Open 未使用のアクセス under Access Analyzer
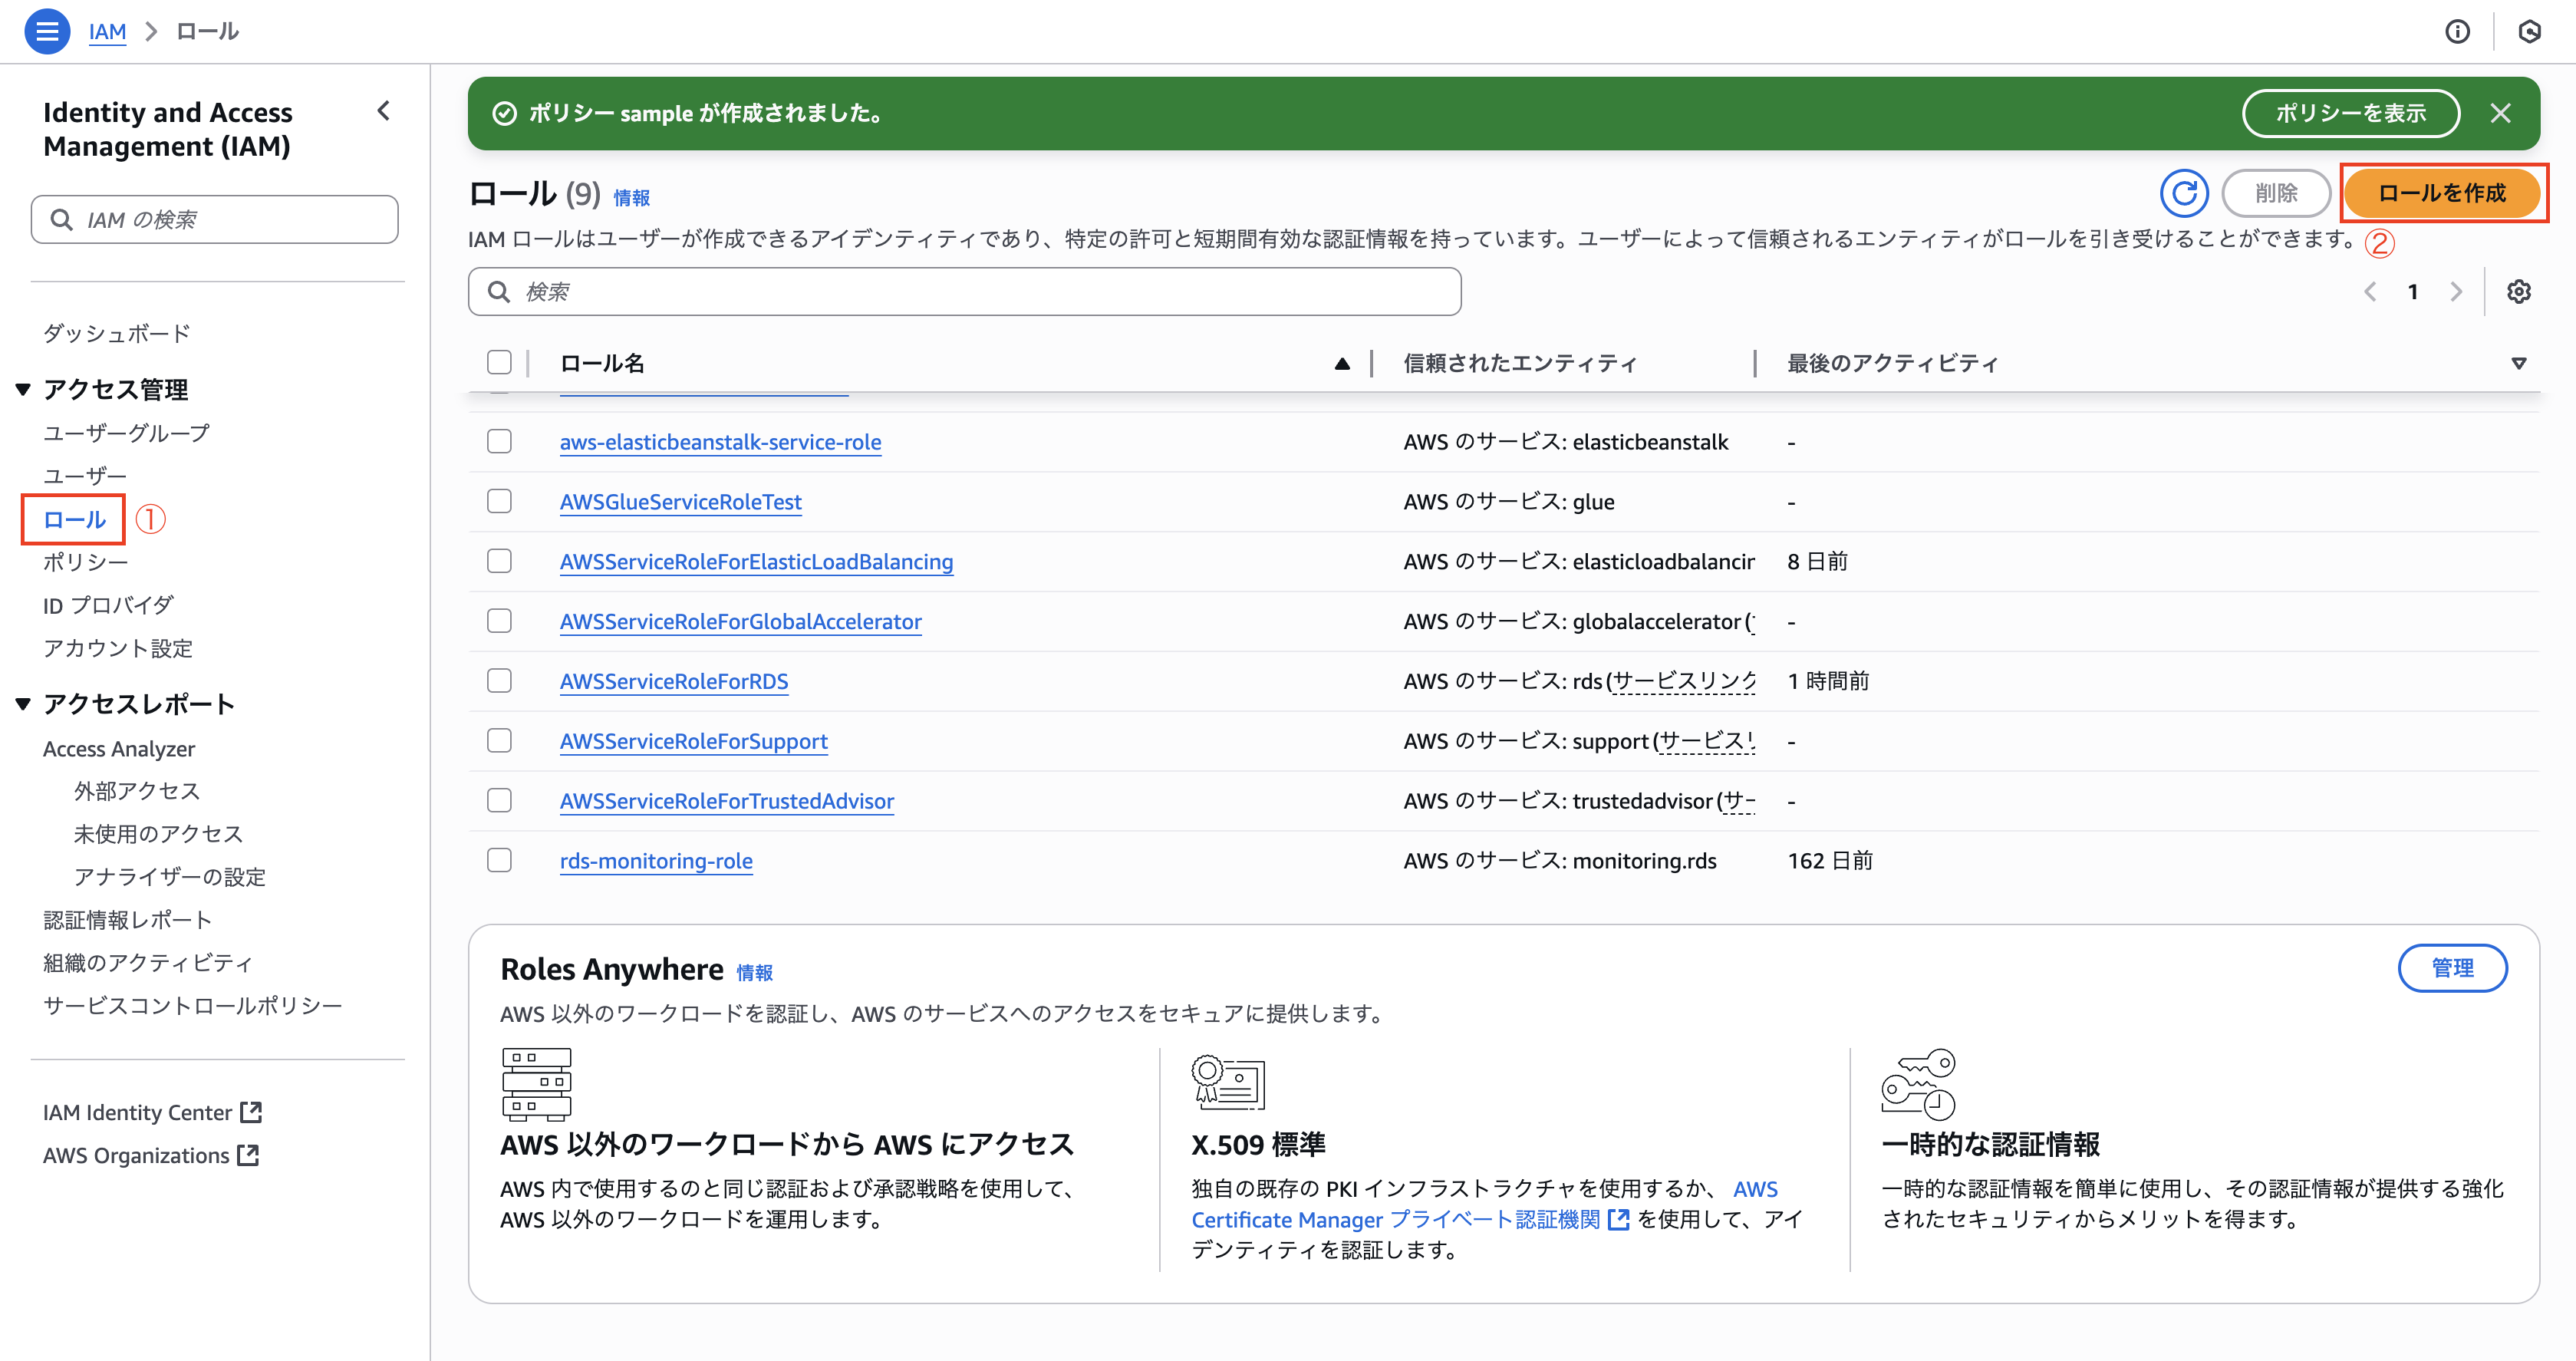This screenshot has height=1361, width=2576. 158,834
